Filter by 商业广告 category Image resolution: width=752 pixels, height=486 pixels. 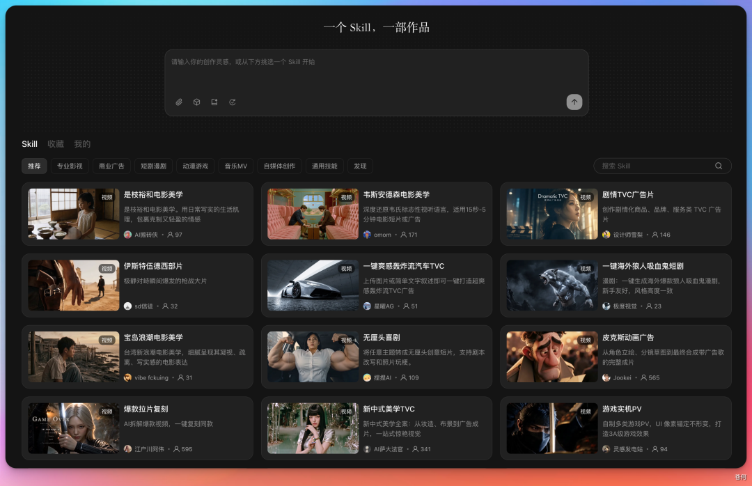111,166
